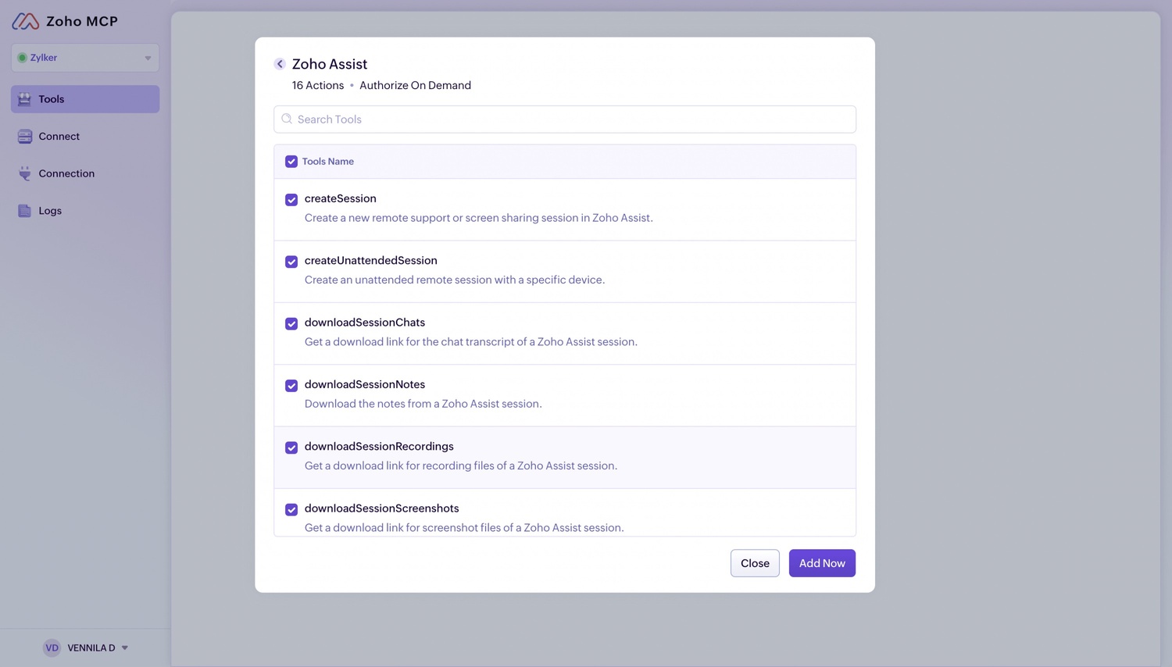Click the Tools sidebar icon
The image size is (1172, 667).
pos(25,99)
